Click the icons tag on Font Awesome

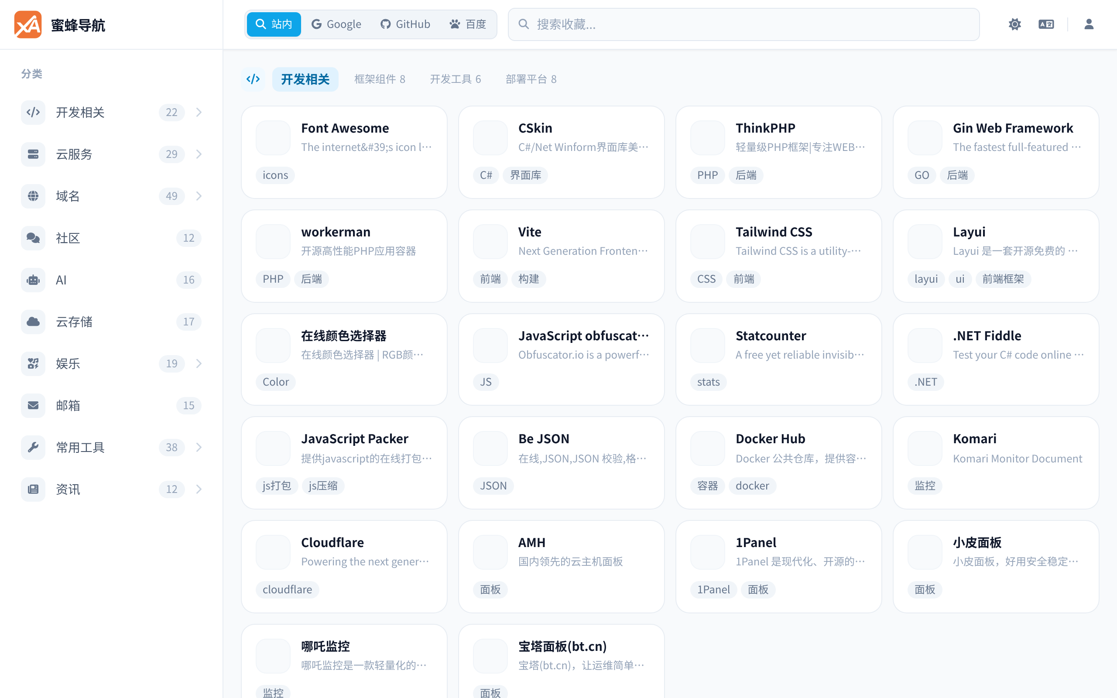pos(275,175)
